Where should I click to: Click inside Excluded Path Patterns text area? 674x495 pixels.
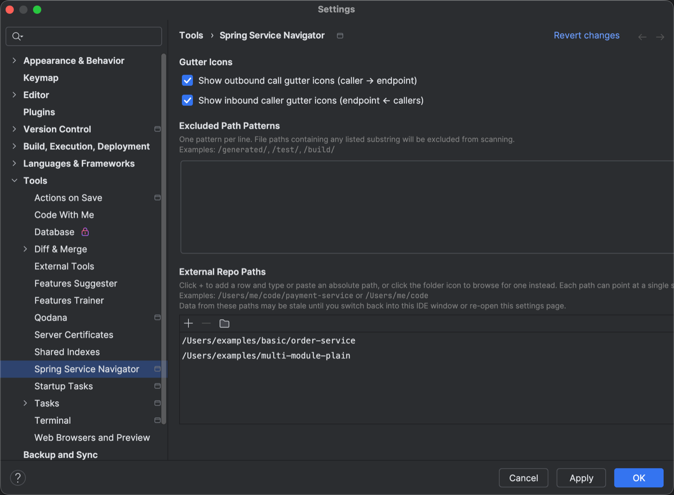tap(427, 207)
